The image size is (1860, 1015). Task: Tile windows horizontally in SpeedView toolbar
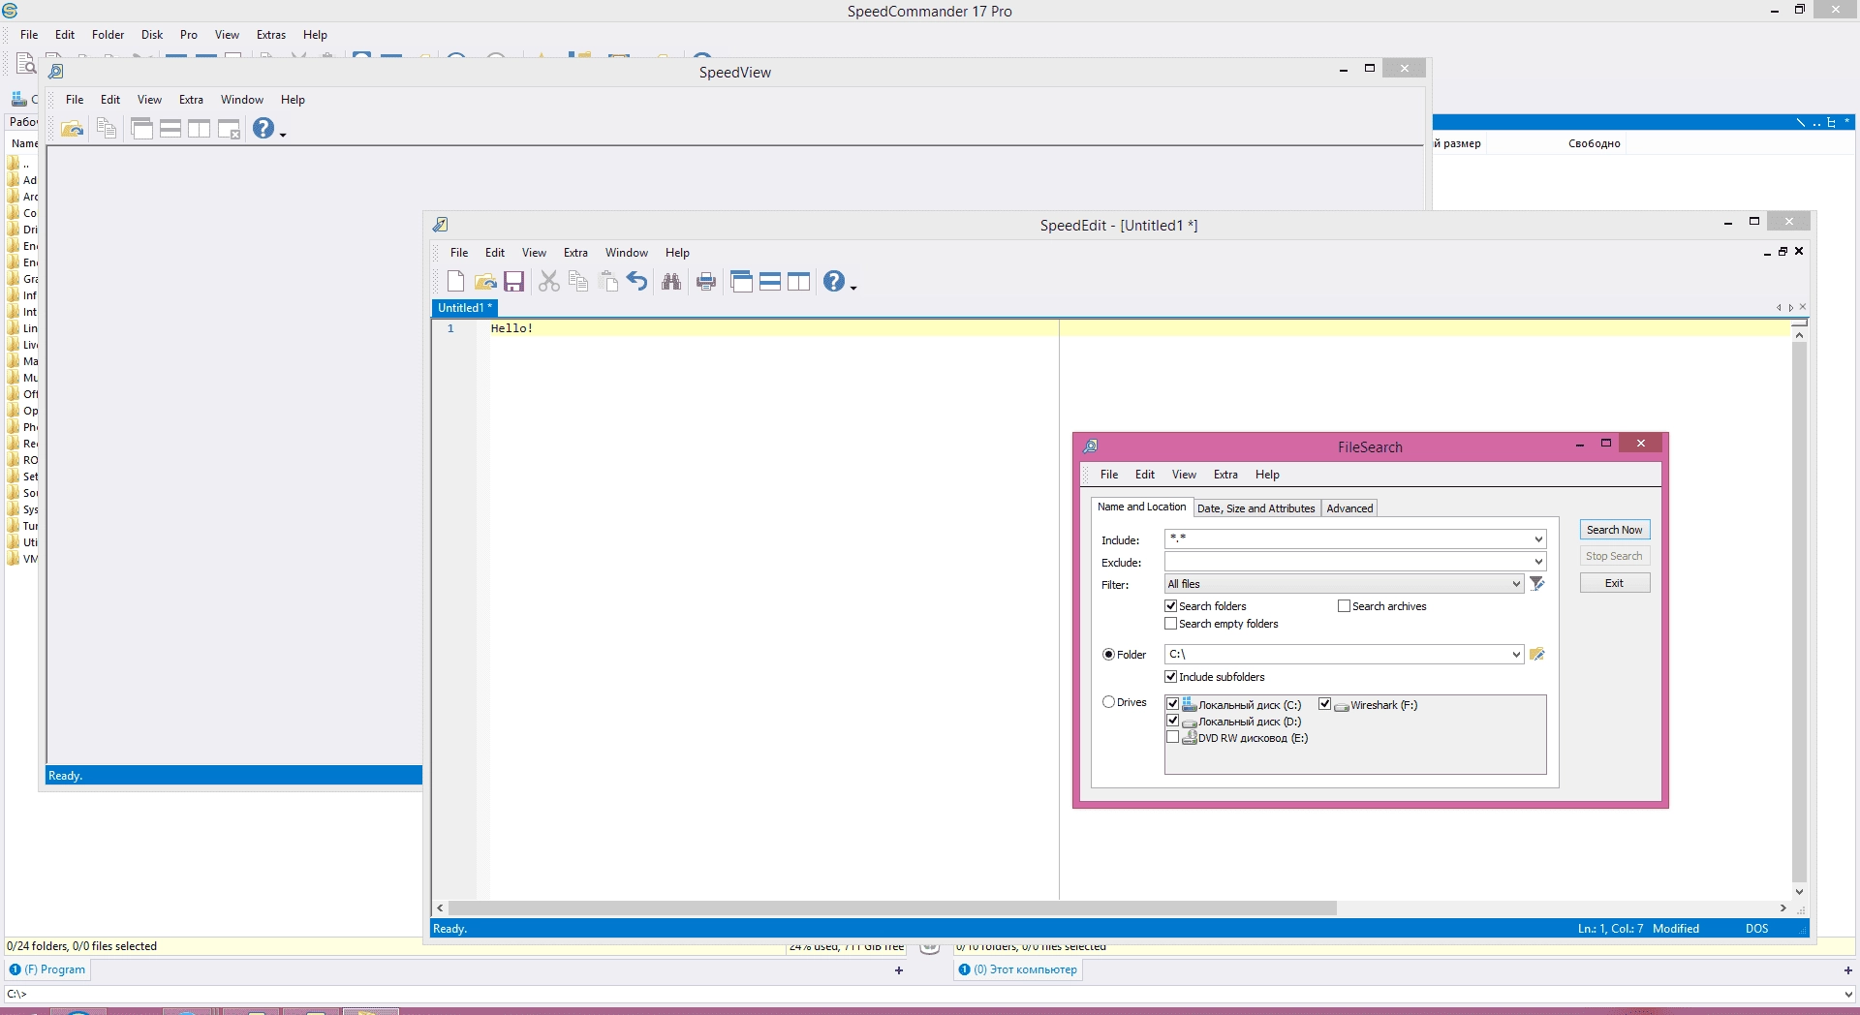(x=170, y=128)
